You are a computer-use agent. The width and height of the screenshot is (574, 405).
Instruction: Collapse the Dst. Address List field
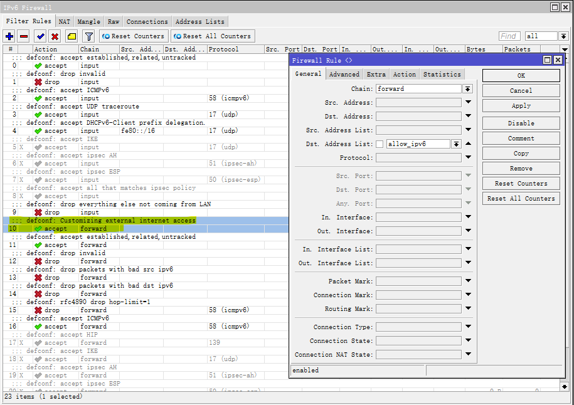click(x=468, y=144)
